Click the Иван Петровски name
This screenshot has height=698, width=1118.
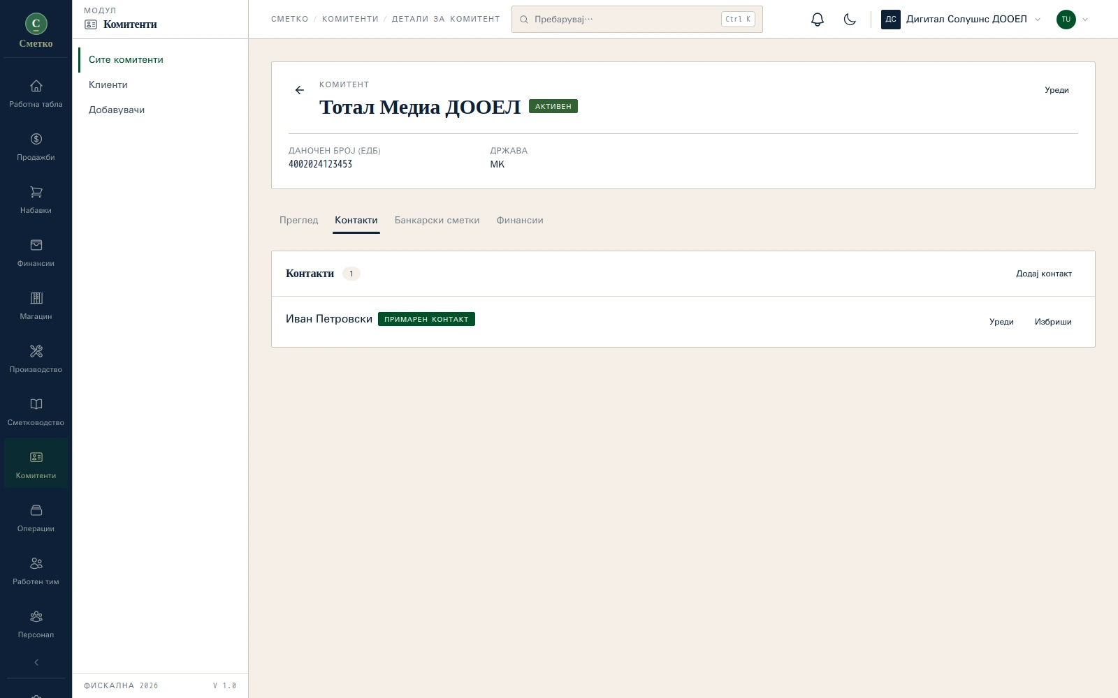point(329,319)
